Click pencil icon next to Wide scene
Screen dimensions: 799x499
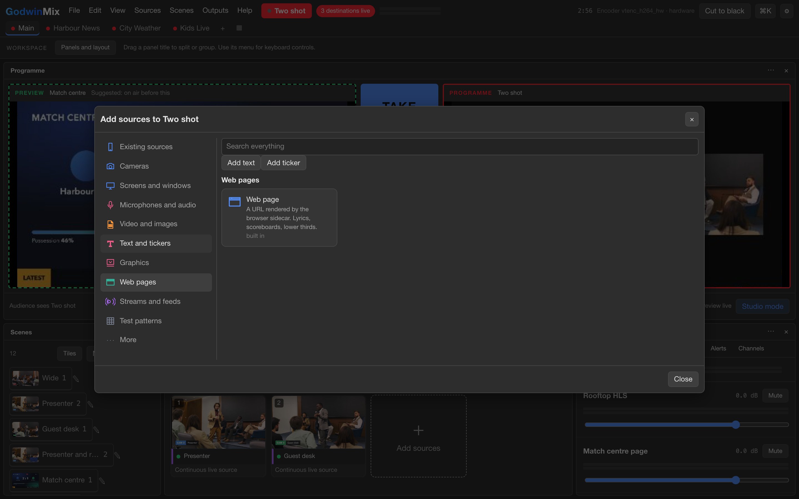coord(76,378)
